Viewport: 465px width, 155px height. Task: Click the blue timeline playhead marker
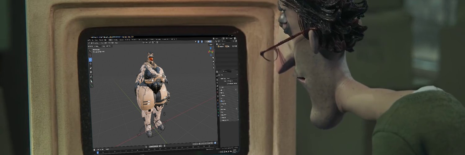tap(98, 153)
